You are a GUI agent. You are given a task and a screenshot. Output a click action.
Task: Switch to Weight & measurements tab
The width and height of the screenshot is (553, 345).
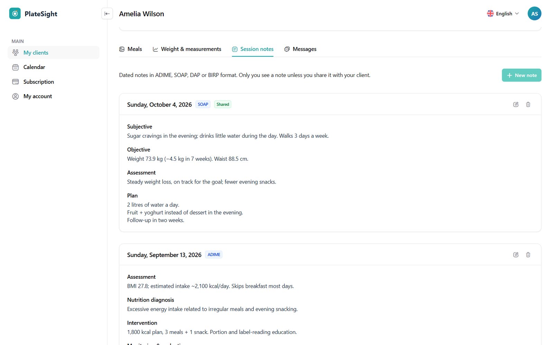point(187,49)
